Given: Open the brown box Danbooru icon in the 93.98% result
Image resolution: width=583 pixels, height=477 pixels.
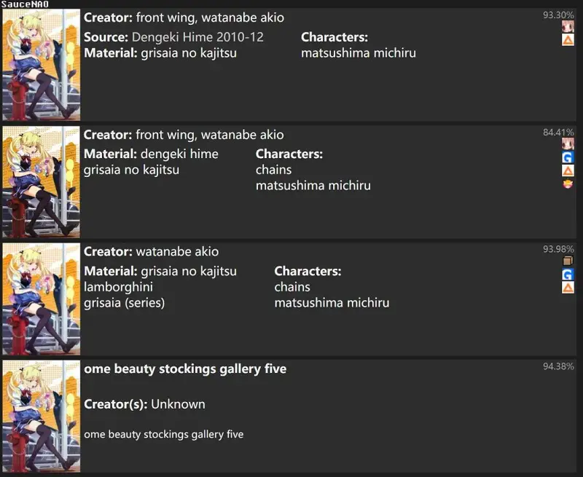Looking at the screenshot, I should click(568, 261).
